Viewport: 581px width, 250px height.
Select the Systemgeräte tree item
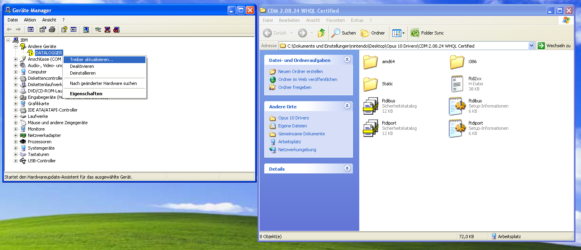[x=41, y=148]
